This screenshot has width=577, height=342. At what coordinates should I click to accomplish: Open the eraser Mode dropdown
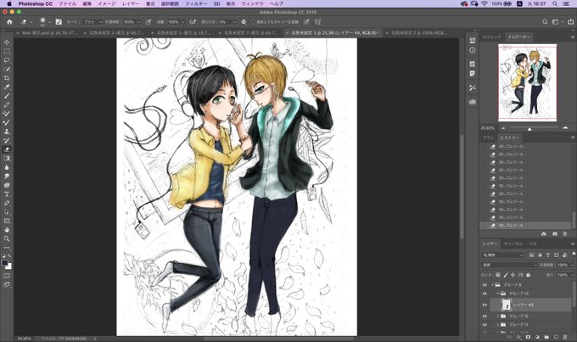(92, 22)
